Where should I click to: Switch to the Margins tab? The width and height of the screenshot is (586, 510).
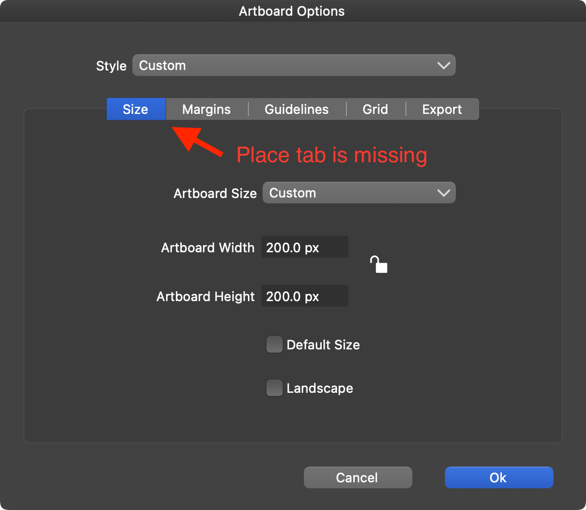coord(206,110)
